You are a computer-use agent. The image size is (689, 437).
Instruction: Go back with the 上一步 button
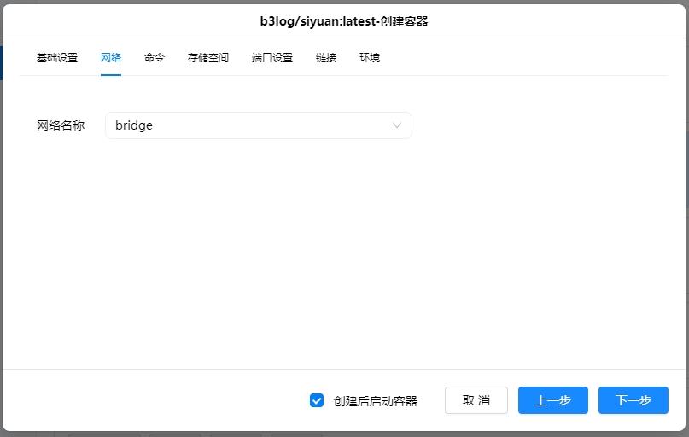click(553, 400)
